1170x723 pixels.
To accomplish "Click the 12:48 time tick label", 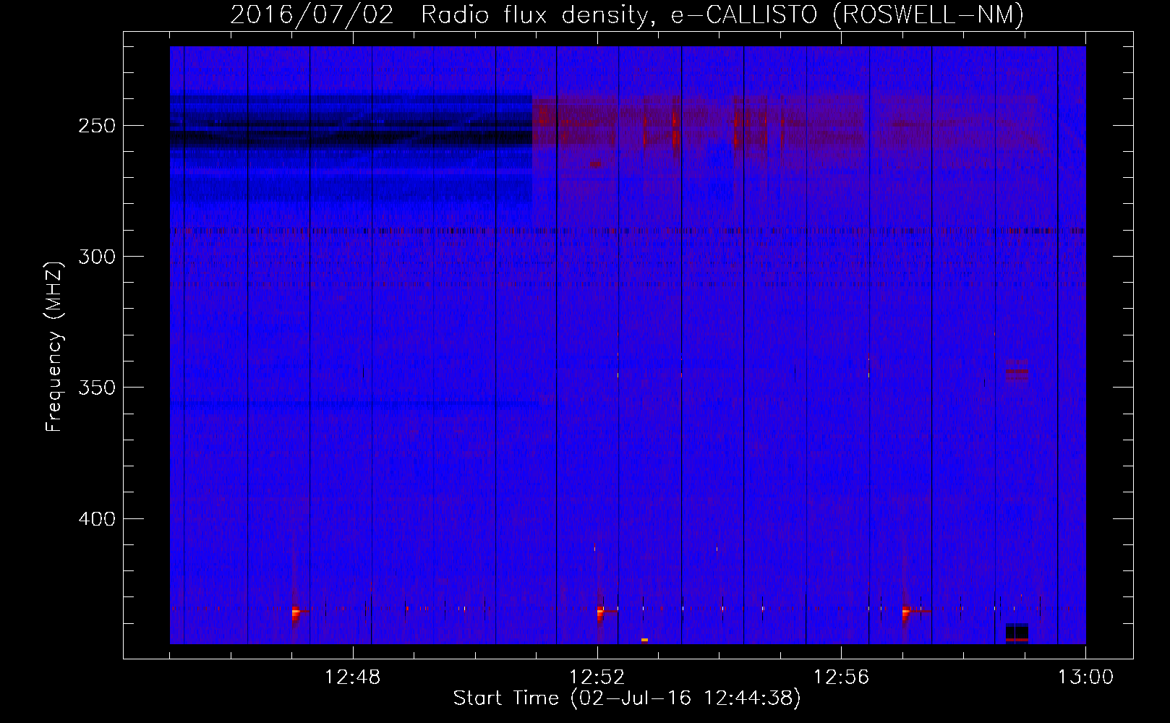I will click(353, 677).
